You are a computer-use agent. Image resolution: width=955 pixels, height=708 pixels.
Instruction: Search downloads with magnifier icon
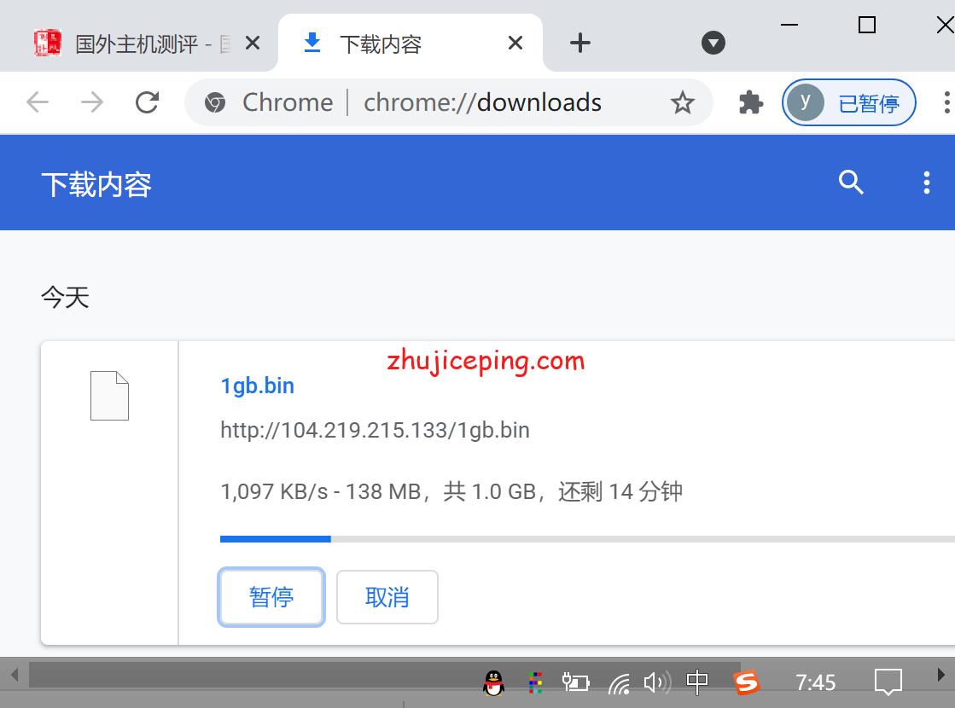(851, 182)
